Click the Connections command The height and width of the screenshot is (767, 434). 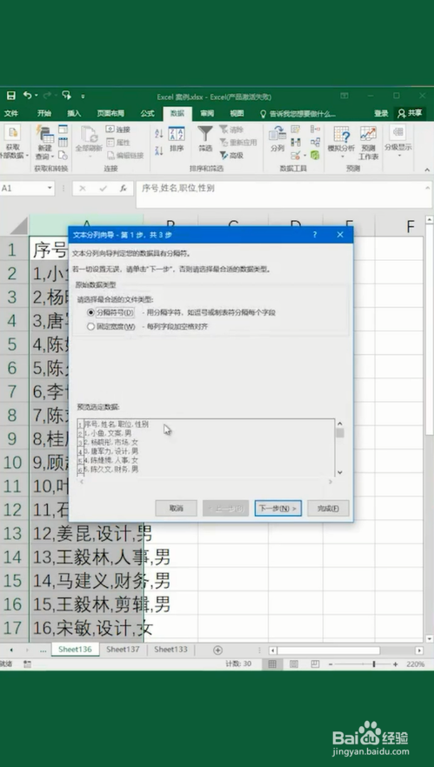[x=118, y=130]
